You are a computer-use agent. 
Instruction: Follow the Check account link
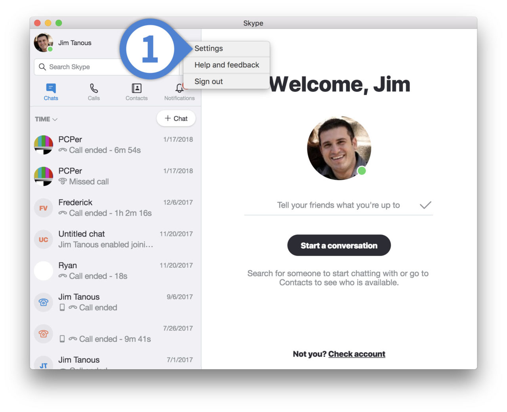356,354
